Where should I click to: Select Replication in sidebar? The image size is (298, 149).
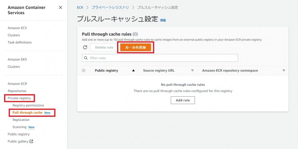click(x=21, y=120)
